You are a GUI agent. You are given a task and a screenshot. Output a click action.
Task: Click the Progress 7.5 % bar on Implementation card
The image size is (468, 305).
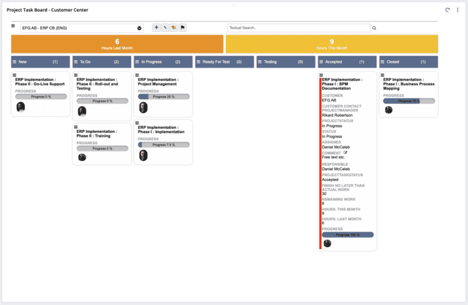pos(164,145)
